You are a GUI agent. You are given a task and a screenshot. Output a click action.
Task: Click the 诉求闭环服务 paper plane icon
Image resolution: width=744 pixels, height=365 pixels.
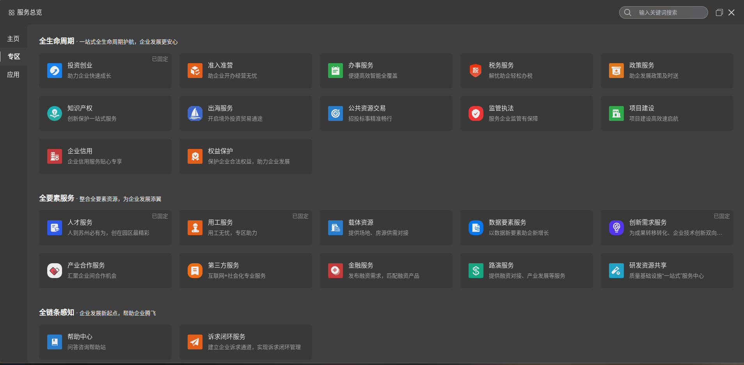click(195, 342)
